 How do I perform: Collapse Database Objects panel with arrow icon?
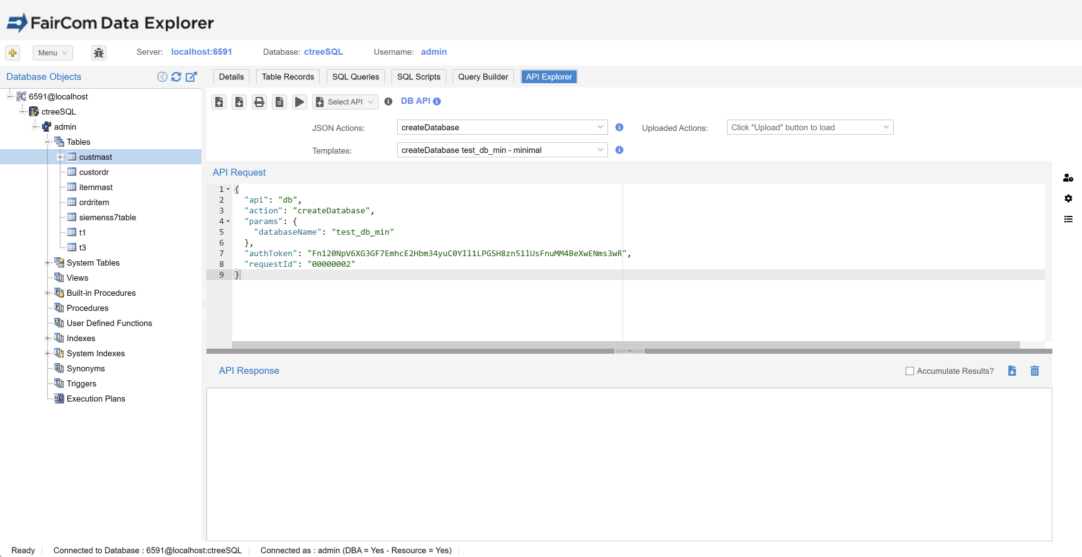click(162, 77)
